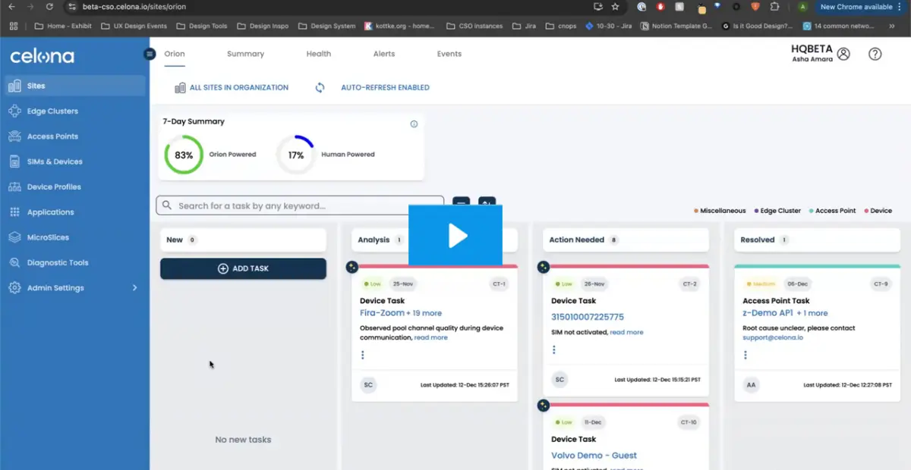Bookmark page with star icon
911x470 pixels.
click(x=615, y=7)
